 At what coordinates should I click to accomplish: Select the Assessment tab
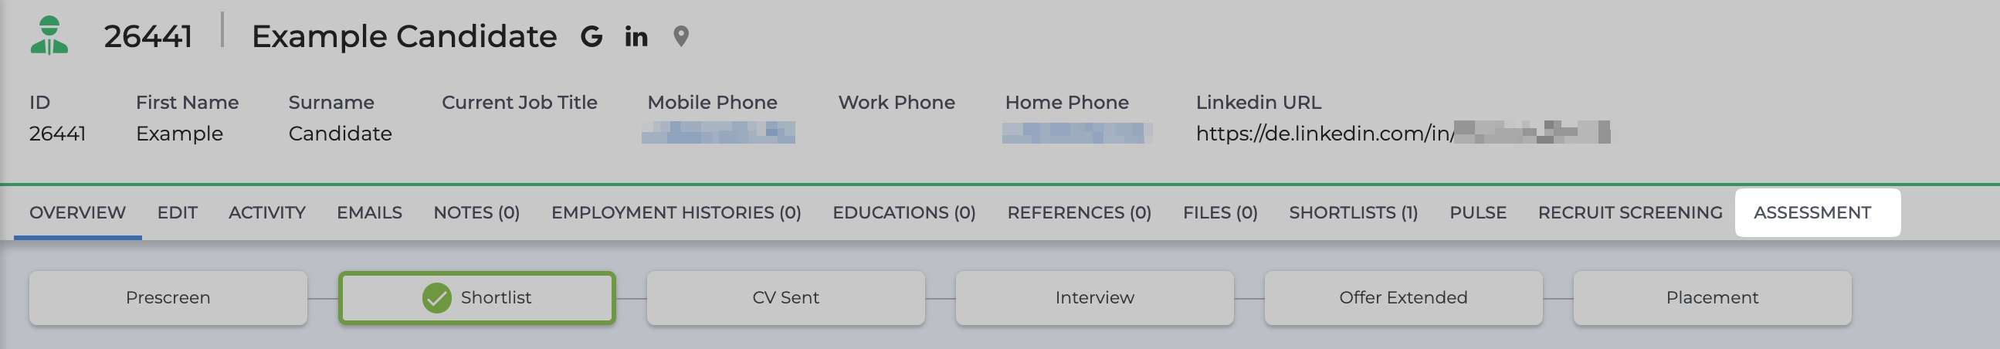point(1812,212)
